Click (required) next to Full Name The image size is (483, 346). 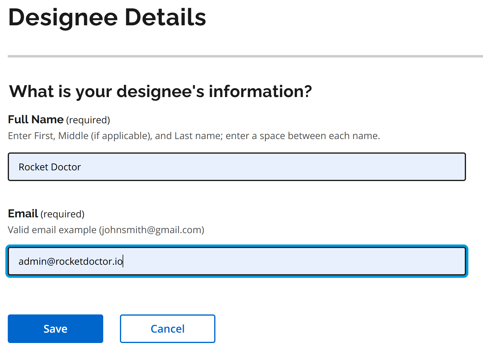[88, 120]
